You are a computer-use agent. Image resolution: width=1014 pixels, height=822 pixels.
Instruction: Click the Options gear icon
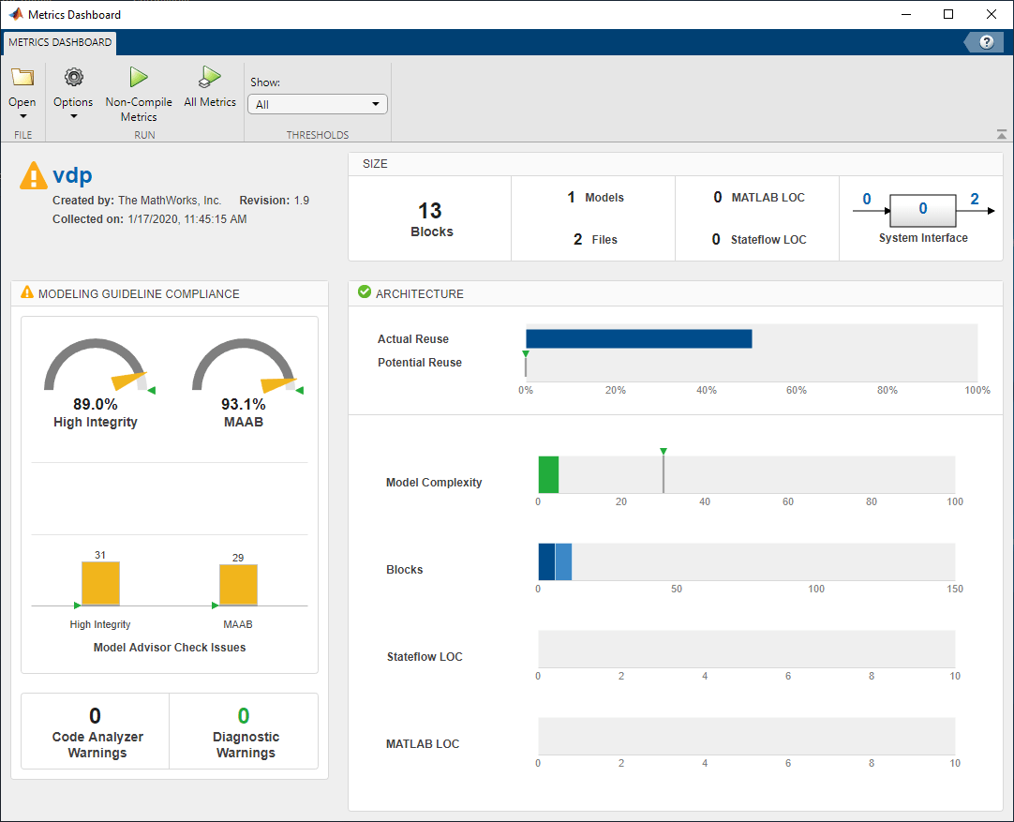point(73,78)
